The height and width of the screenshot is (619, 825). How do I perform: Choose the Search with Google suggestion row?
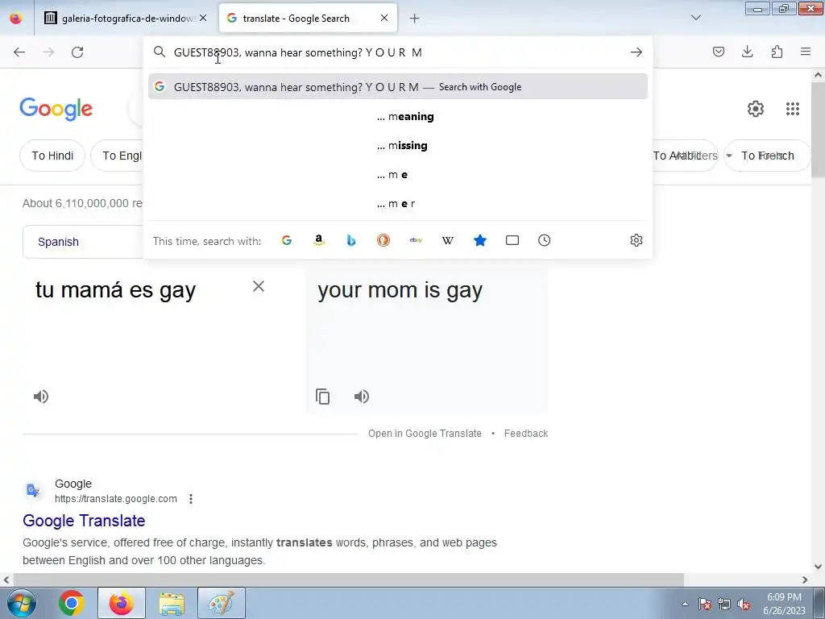(398, 87)
